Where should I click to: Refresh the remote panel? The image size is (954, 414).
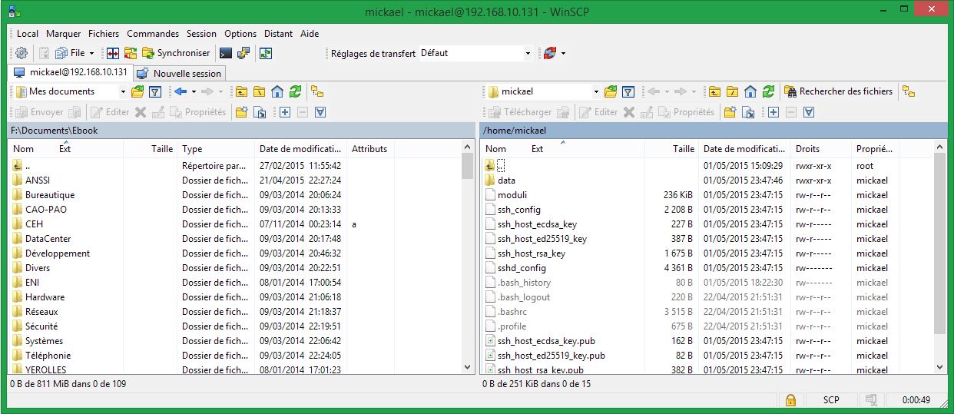tap(768, 91)
